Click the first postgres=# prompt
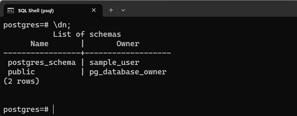 pyautogui.click(x=26, y=25)
